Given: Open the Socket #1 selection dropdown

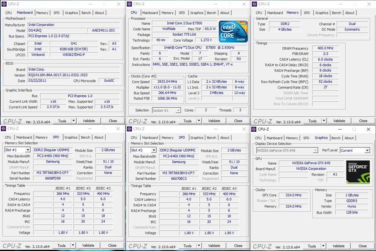Looking at the screenshot, I should (x=166, y=110).
